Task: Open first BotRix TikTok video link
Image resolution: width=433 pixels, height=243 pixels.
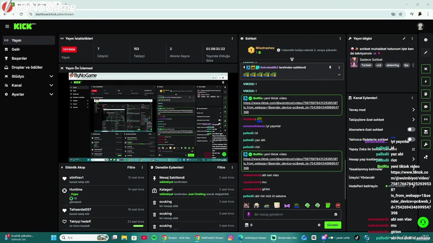Action: click(291, 107)
